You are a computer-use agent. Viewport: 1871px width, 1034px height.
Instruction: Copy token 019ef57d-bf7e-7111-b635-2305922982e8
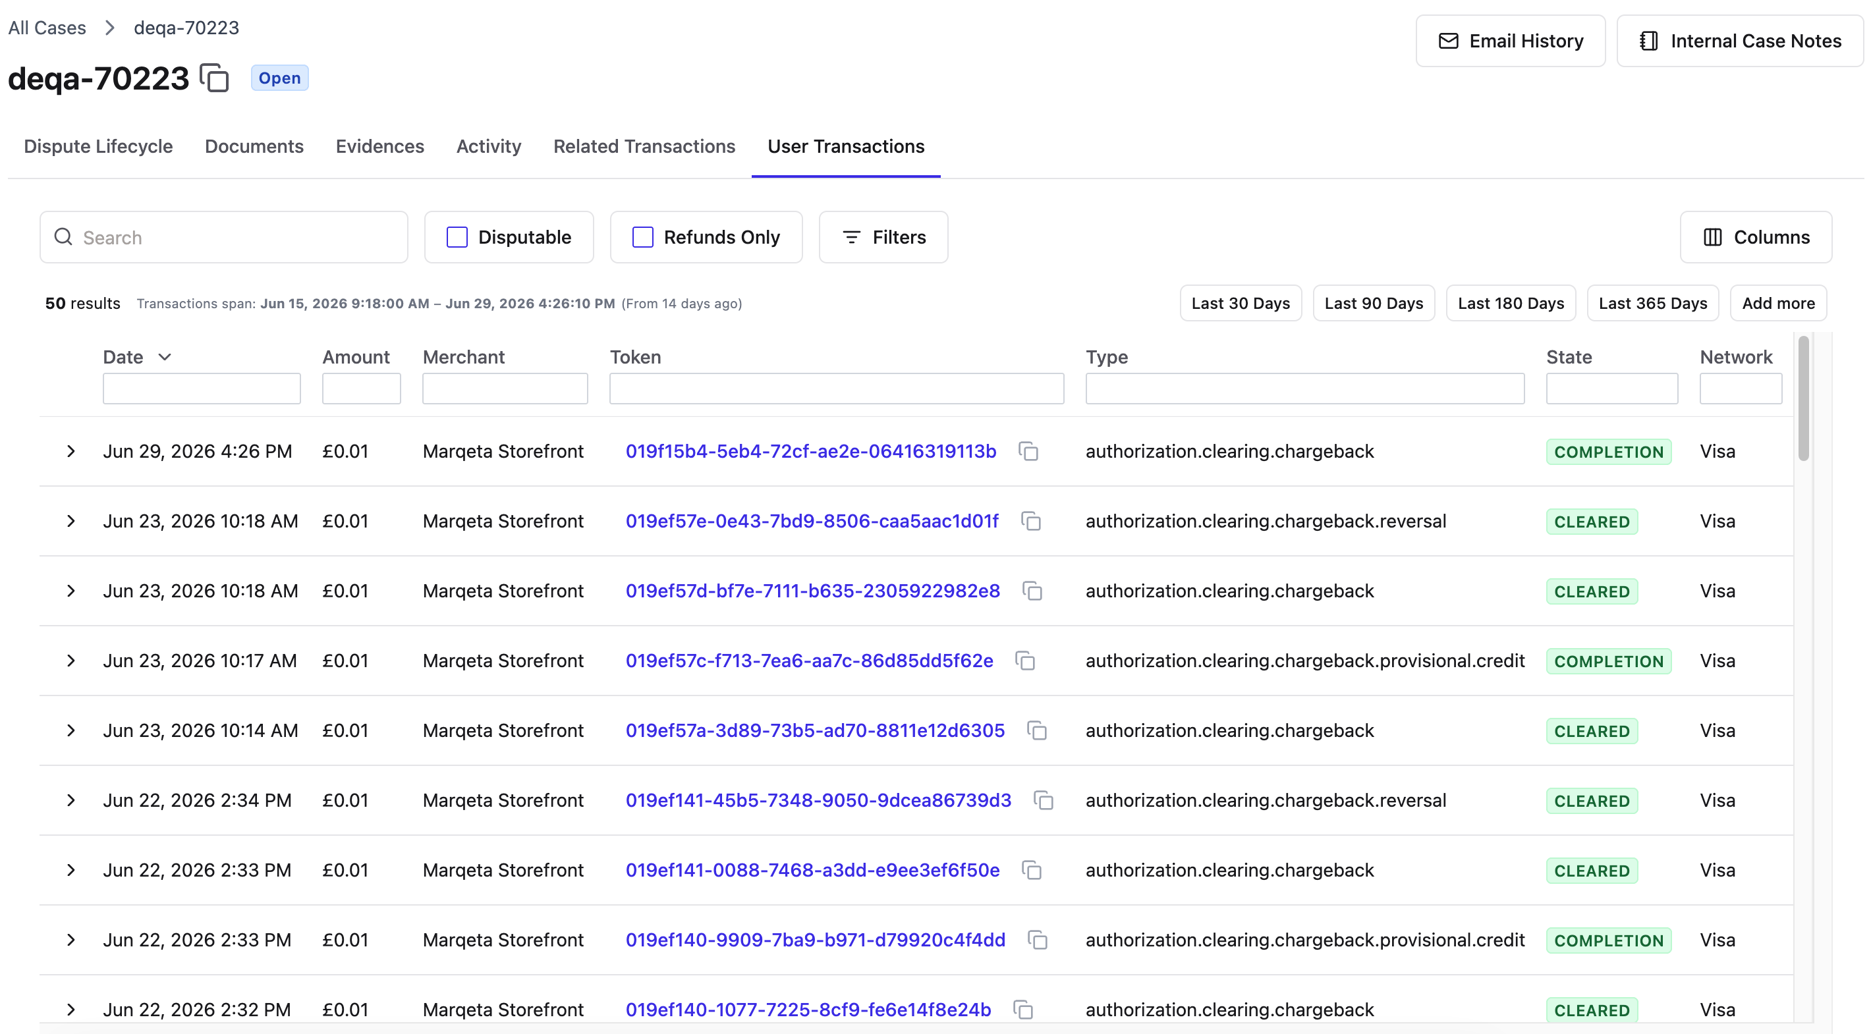[x=1032, y=591]
